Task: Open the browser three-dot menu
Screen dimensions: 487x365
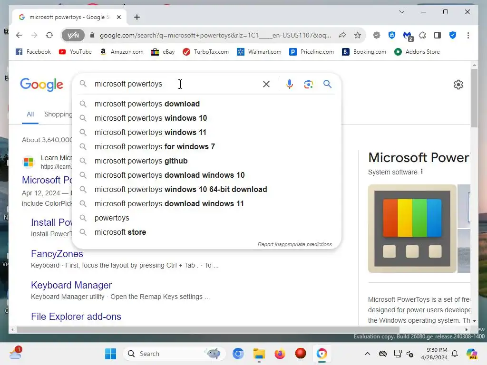Action: point(468,35)
